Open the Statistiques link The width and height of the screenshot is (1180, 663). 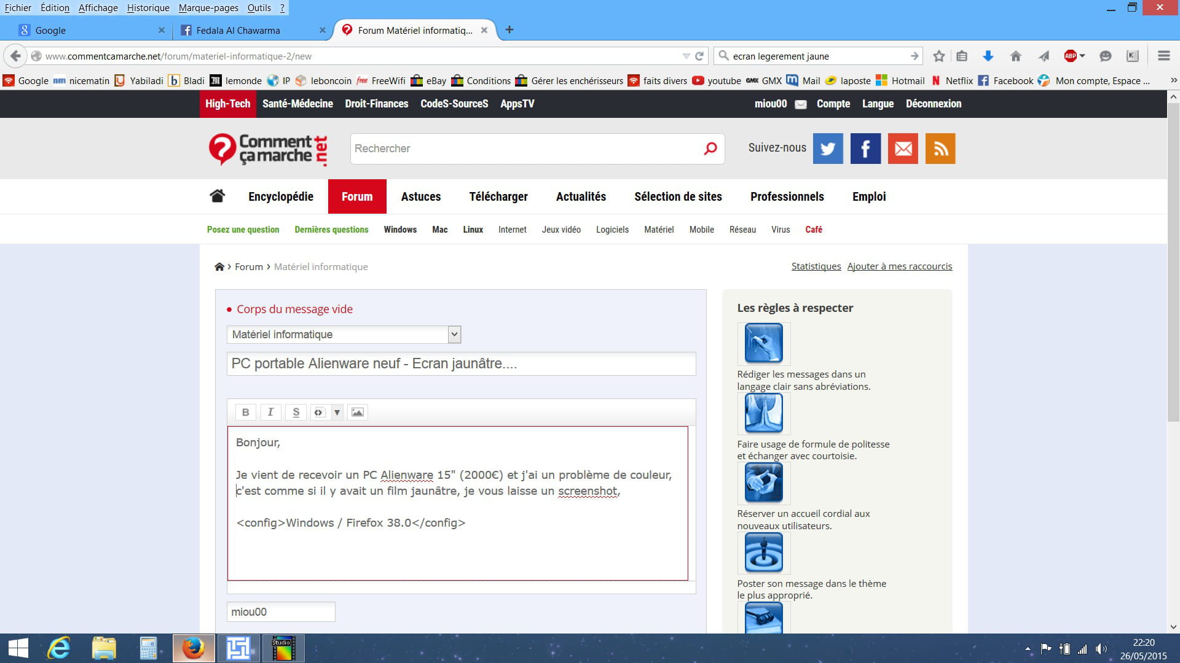pyautogui.click(x=816, y=266)
